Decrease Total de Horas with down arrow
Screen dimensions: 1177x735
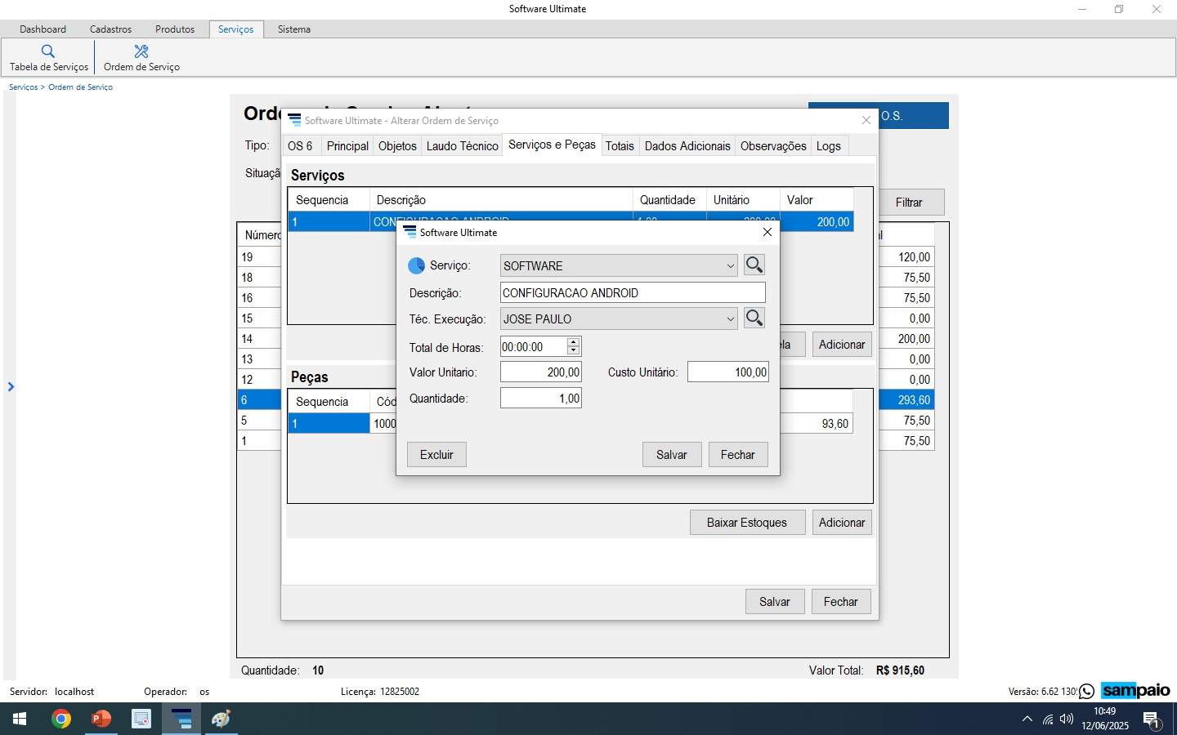tap(574, 351)
